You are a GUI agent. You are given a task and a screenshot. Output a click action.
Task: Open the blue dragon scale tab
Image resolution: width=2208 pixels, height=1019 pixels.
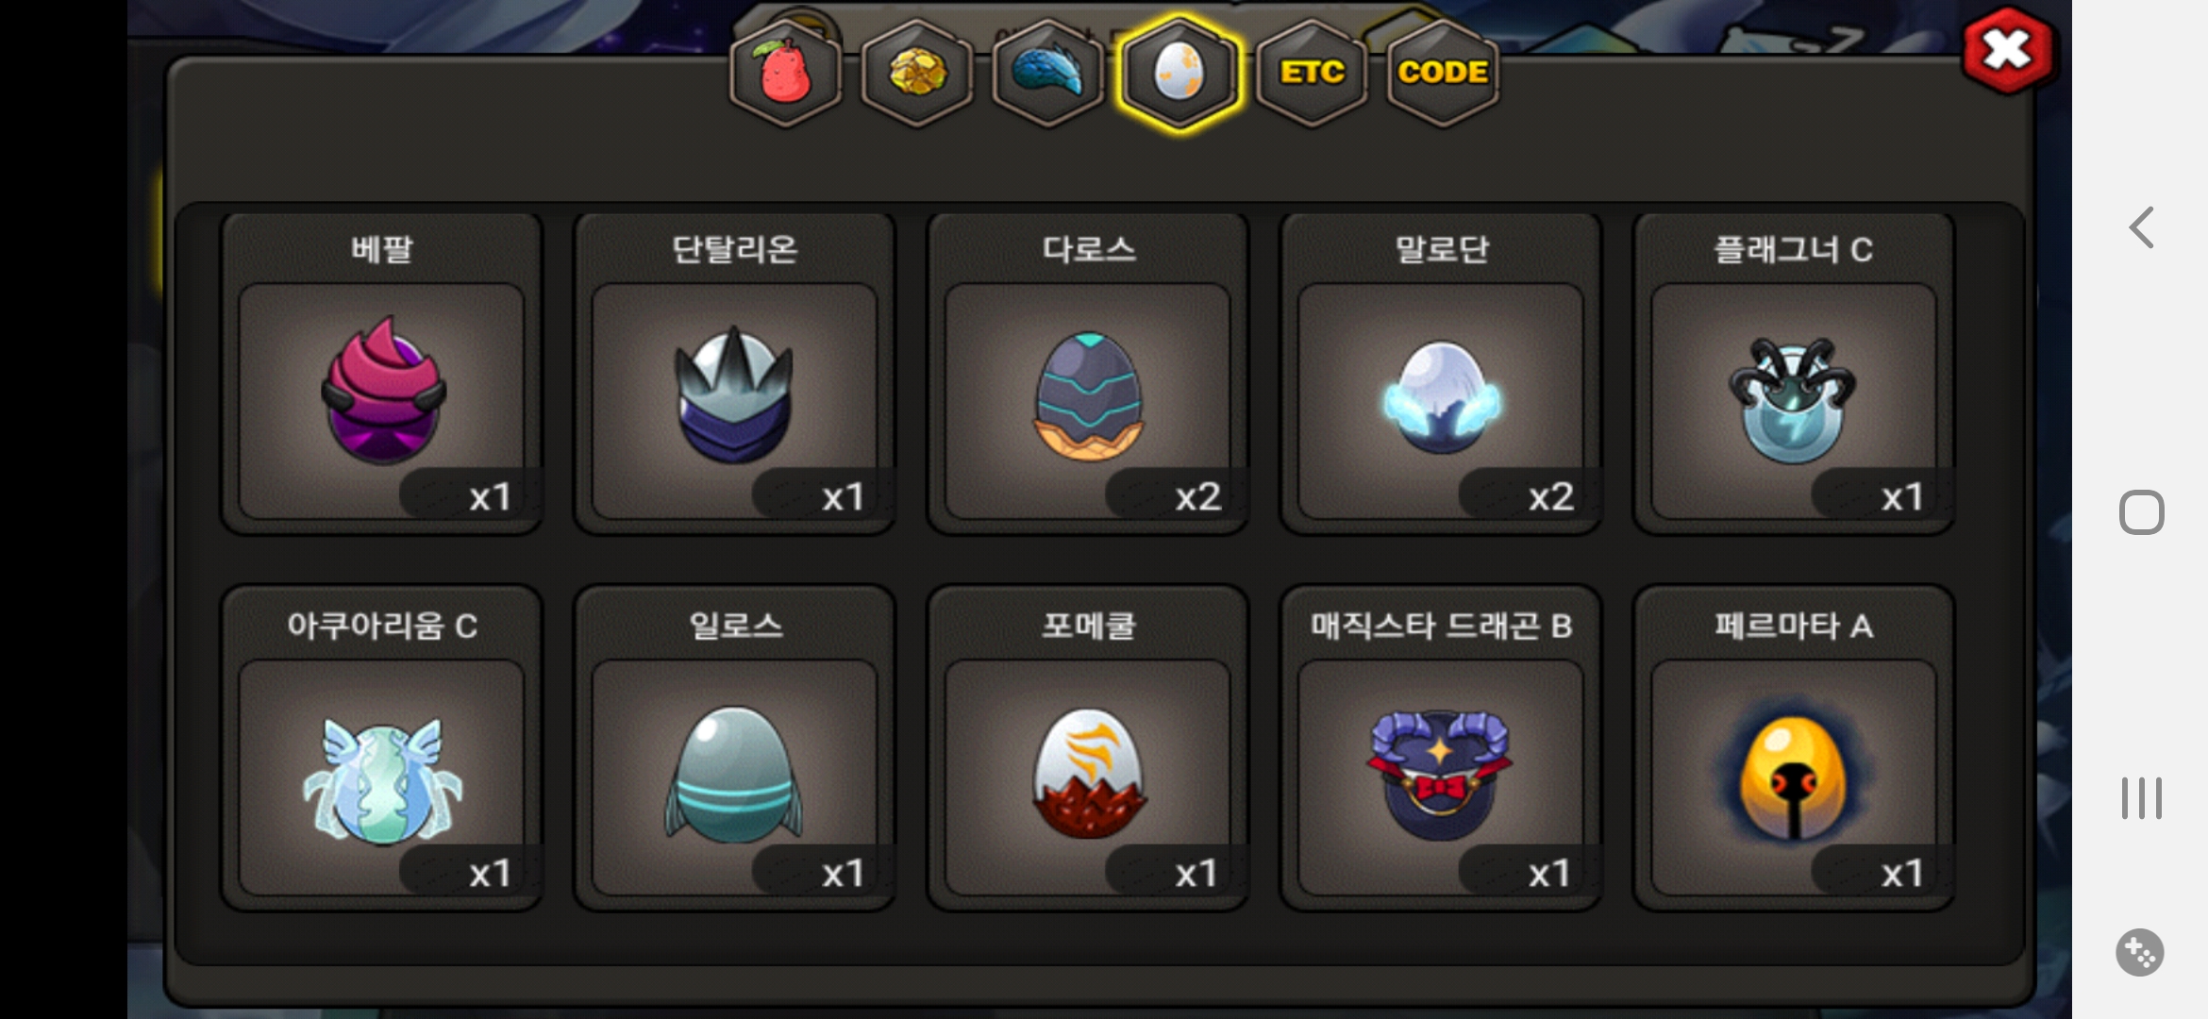point(1048,73)
